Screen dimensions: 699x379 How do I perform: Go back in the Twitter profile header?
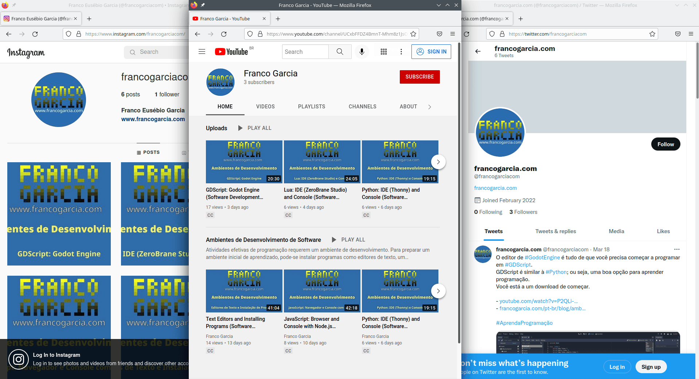[478, 51]
